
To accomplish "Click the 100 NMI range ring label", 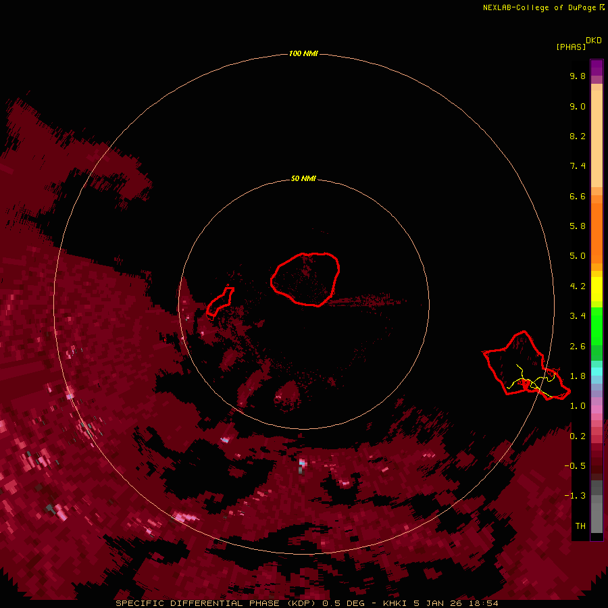I will coord(303,53).
